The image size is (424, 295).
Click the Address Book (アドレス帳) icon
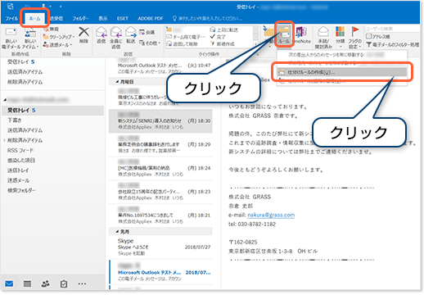click(x=368, y=36)
